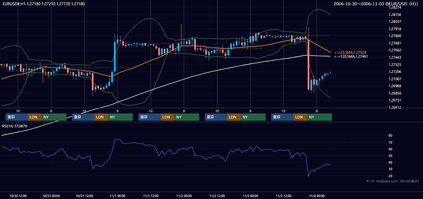Click price axis value 1.27325
The height and width of the screenshot is (199, 423).
(395, 65)
